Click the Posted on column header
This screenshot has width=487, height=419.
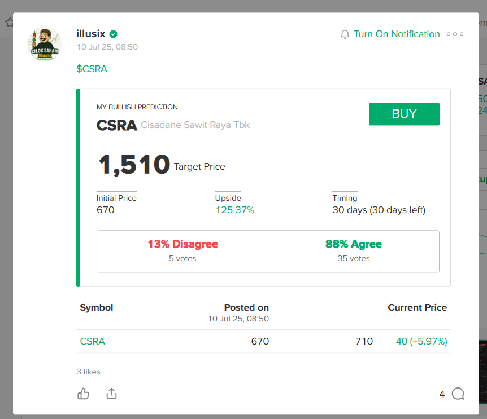(x=246, y=307)
